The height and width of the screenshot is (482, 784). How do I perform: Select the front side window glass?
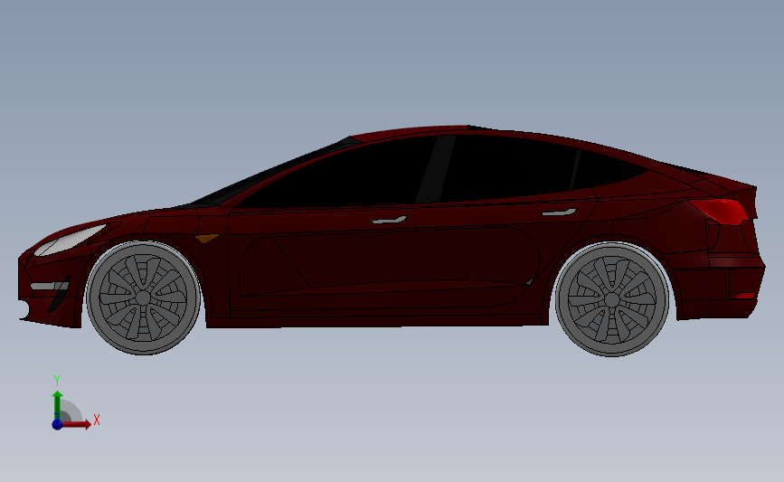click(336, 174)
